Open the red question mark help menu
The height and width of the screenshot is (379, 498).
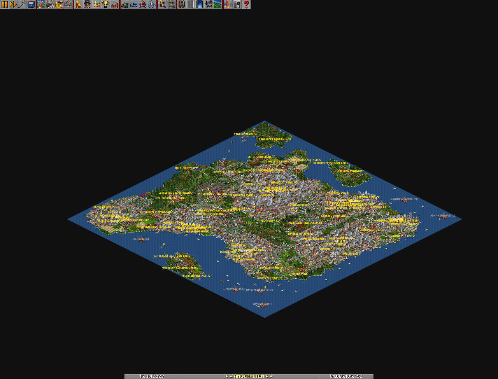246,5
